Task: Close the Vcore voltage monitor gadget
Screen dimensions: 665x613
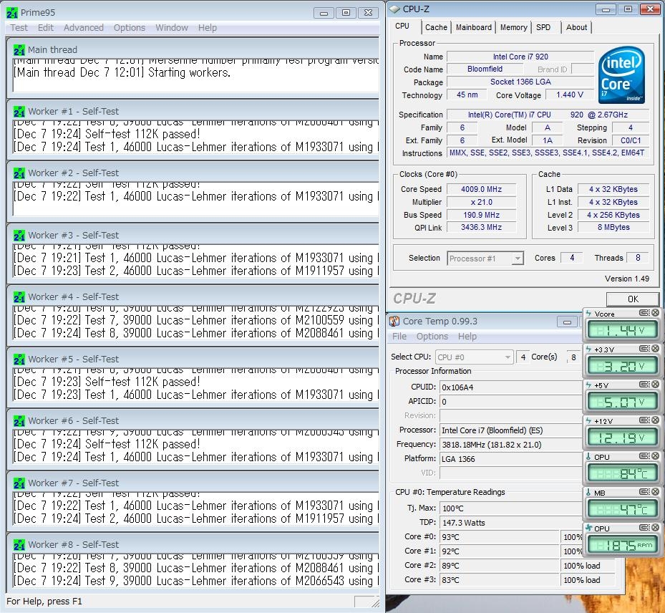Action: click(x=655, y=314)
